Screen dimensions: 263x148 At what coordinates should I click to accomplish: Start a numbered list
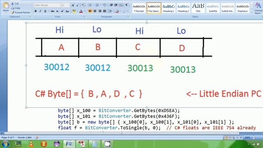point(97,5)
